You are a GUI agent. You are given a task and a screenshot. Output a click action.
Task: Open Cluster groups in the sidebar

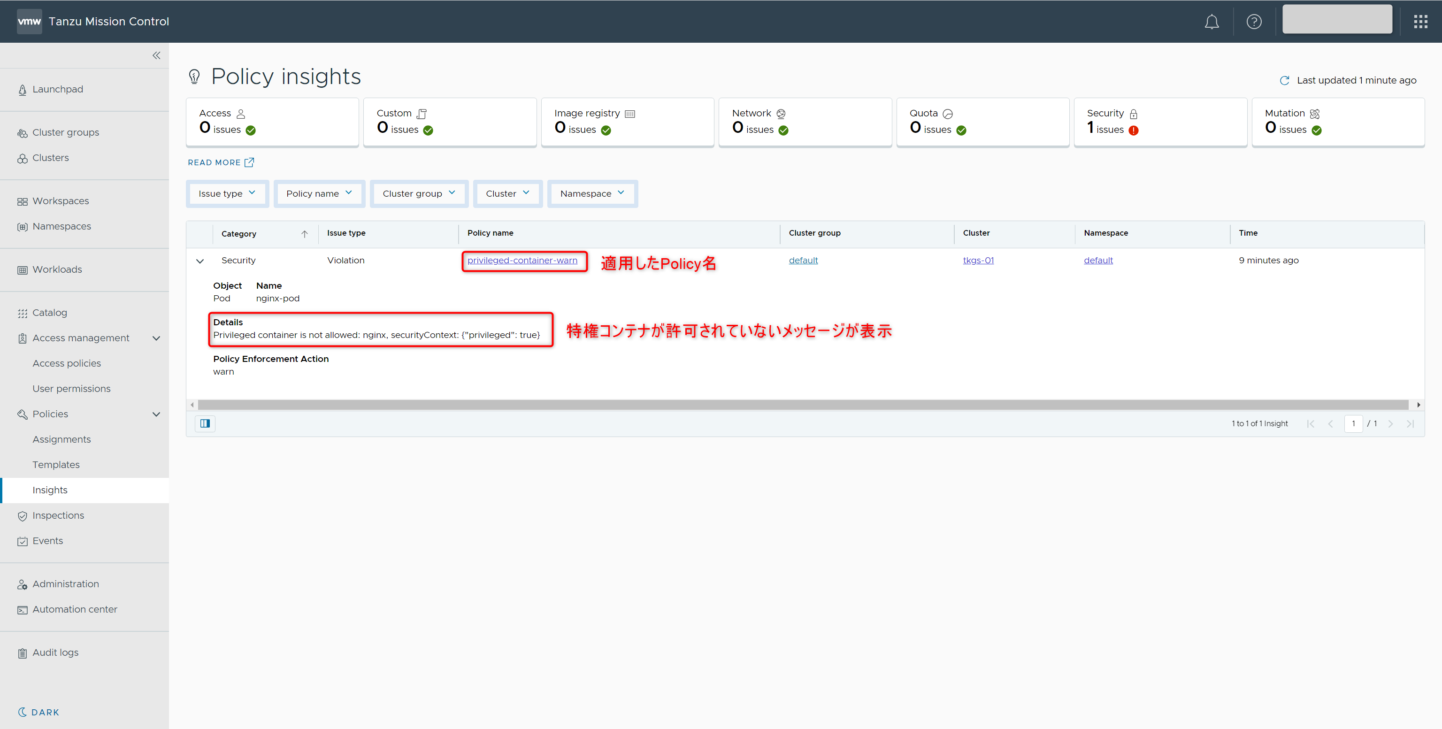[66, 132]
